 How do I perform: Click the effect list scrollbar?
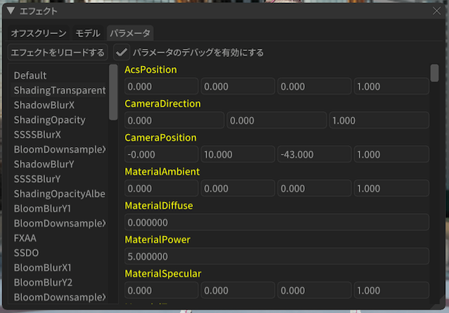[x=113, y=92]
